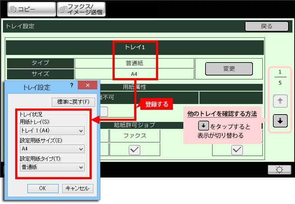Click the 普通紙 type value cell
Image resolution: width=295 pixels, height=204 pixels.
pos(134,63)
